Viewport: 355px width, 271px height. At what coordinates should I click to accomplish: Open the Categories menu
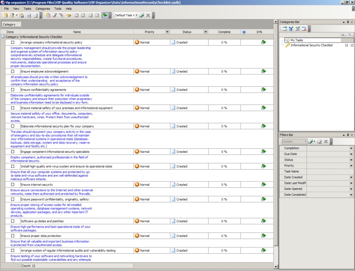coord(43,8)
